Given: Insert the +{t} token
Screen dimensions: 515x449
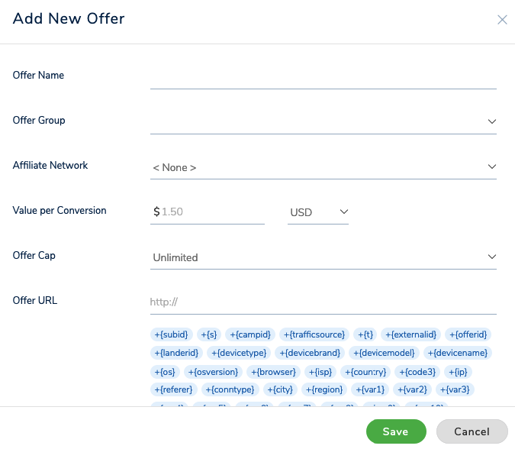Looking at the screenshot, I should tap(365, 334).
